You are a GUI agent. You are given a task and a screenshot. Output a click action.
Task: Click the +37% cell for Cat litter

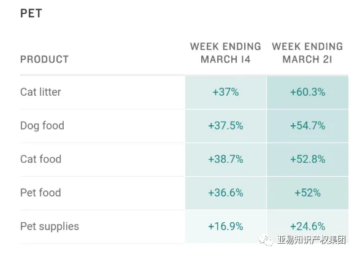point(226,92)
